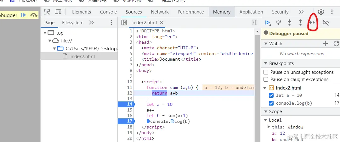Open Sources navigator three-dot menu

click(x=111, y=22)
